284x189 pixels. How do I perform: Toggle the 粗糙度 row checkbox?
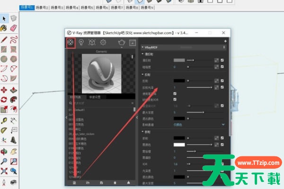pos(222,67)
